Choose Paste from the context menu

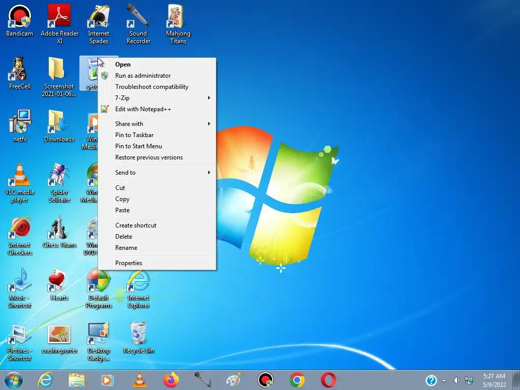[157, 210]
